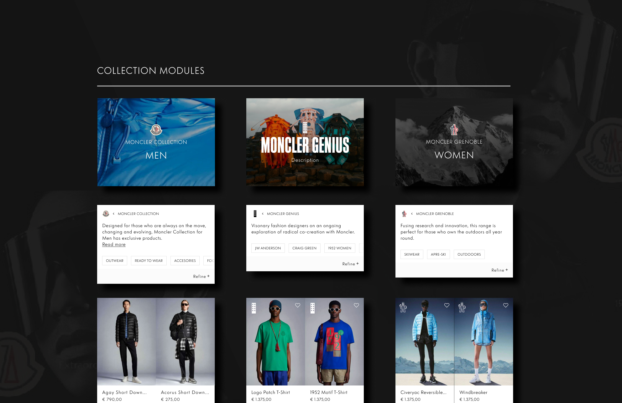Screen dimensions: 622x403
Task: Expand Refine in Moncler Collection card
Action: coord(201,276)
